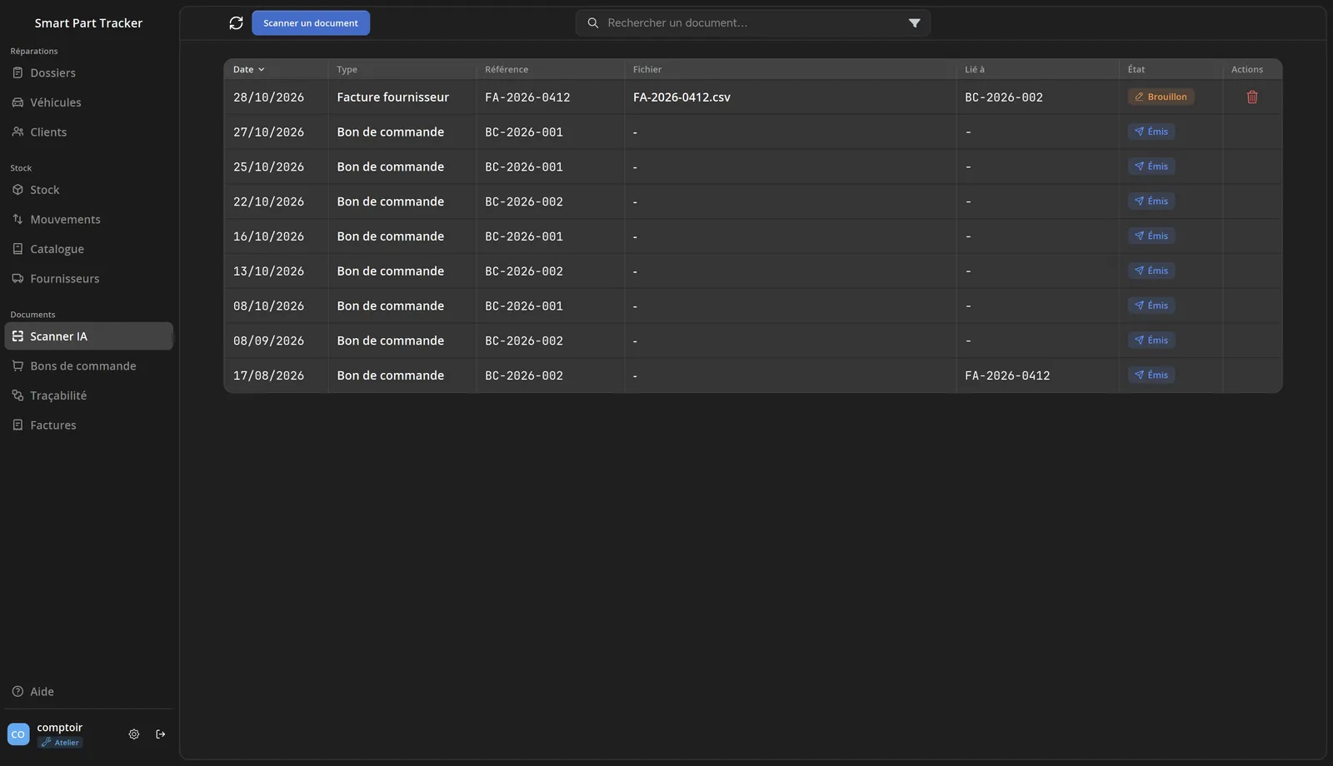Click the Lié à column header
The height and width of the screenshot is (766, 1333).
[x=975, y=70]
